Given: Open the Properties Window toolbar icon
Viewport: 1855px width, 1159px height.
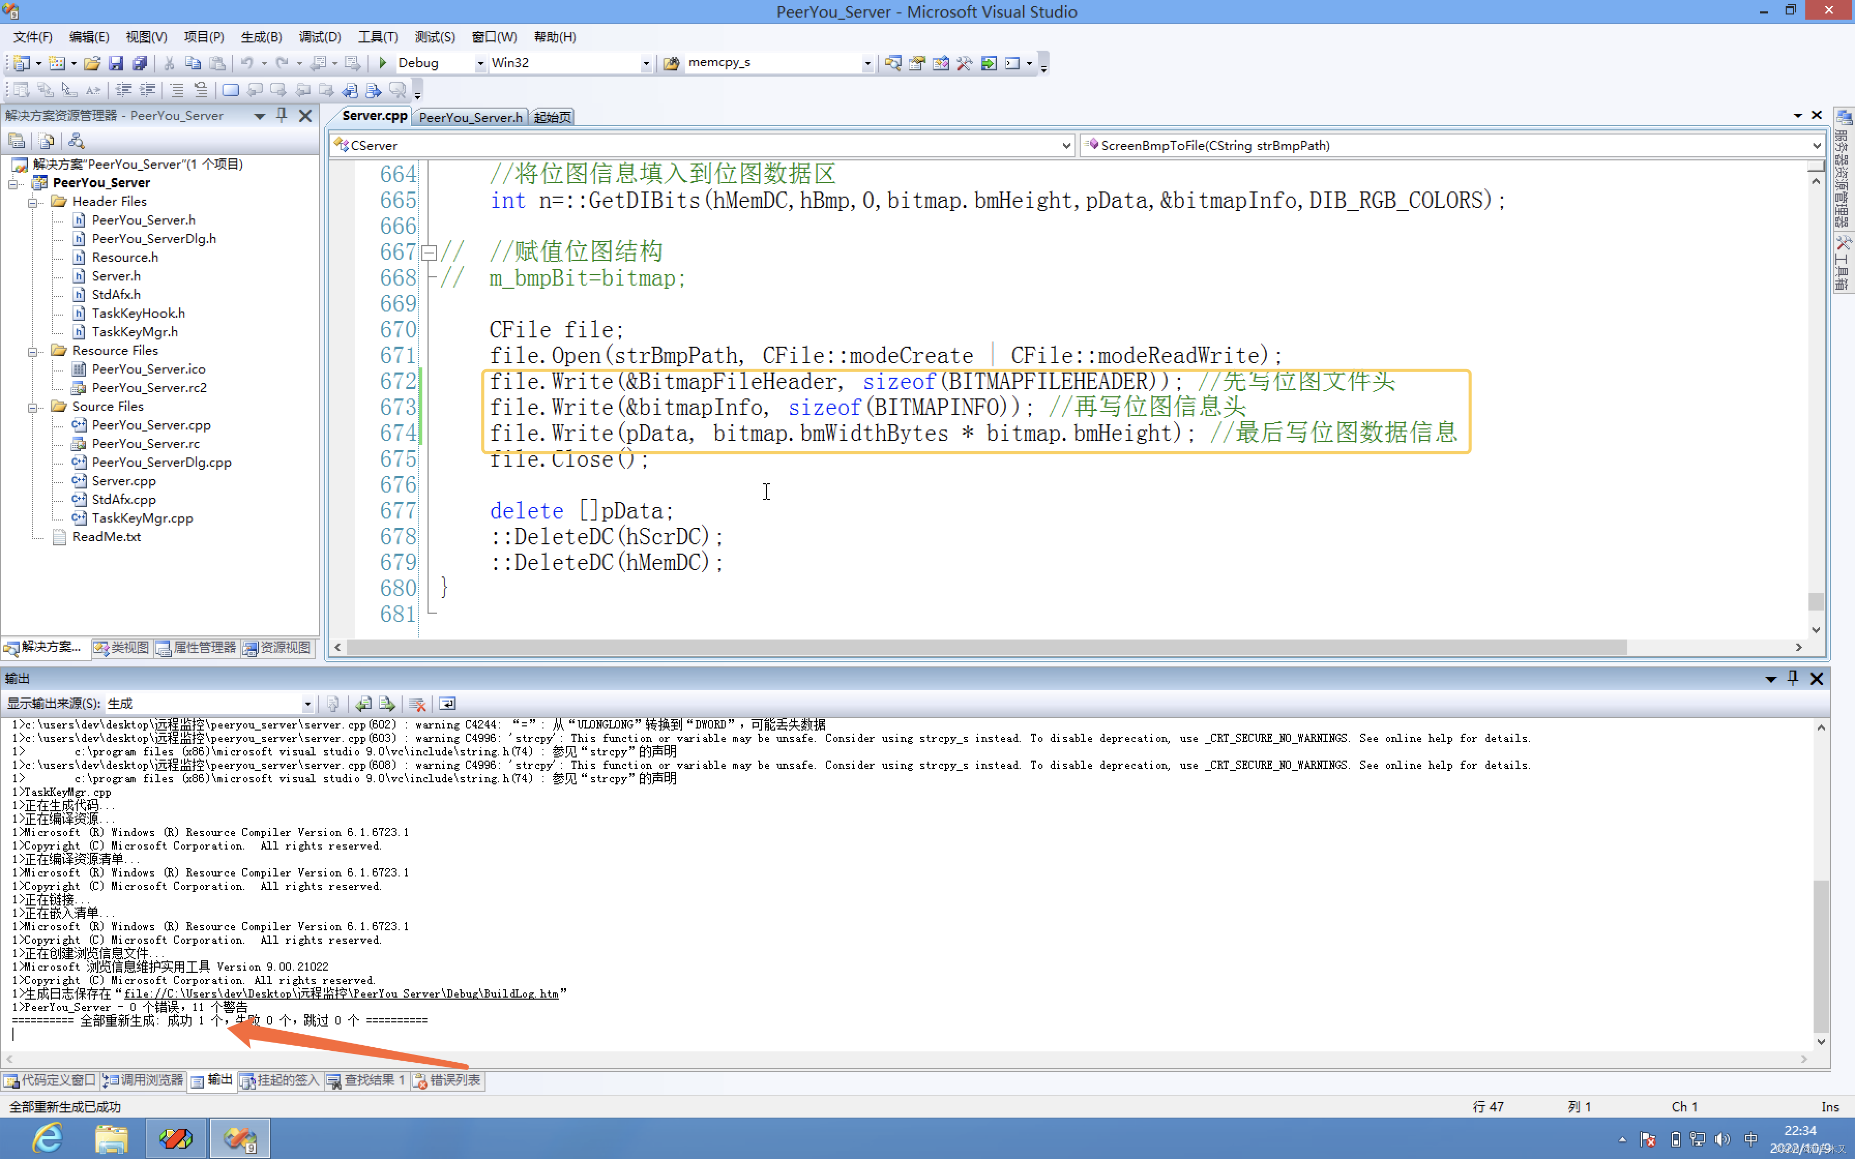Looking at the screenshot, I should coord(917,63).
